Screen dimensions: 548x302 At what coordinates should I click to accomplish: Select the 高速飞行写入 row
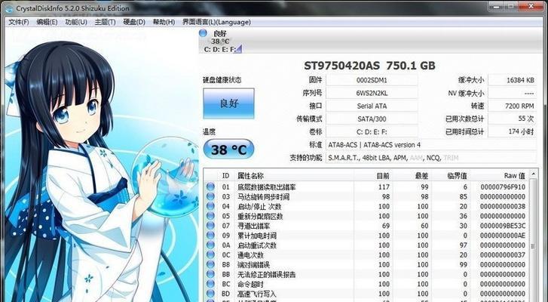pyautogui.click(x=366, y=294)
